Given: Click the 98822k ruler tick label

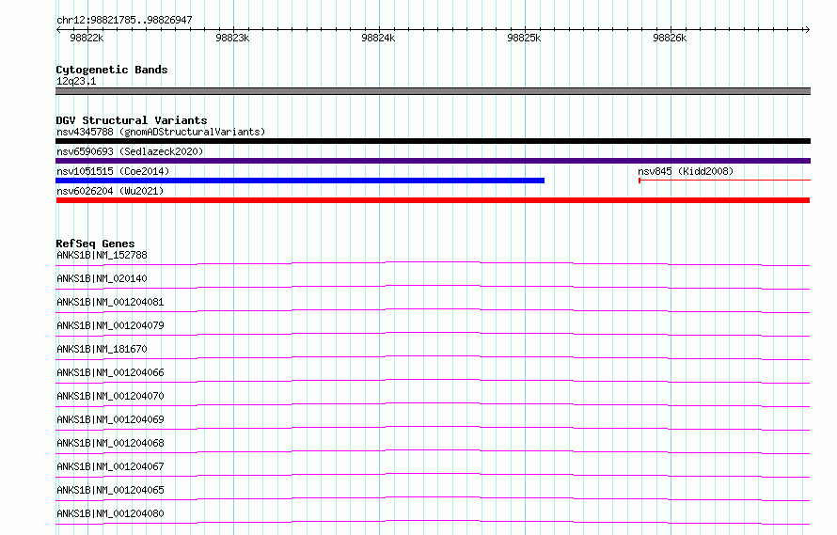Looking at the screenshot, I should pos(87,38).
